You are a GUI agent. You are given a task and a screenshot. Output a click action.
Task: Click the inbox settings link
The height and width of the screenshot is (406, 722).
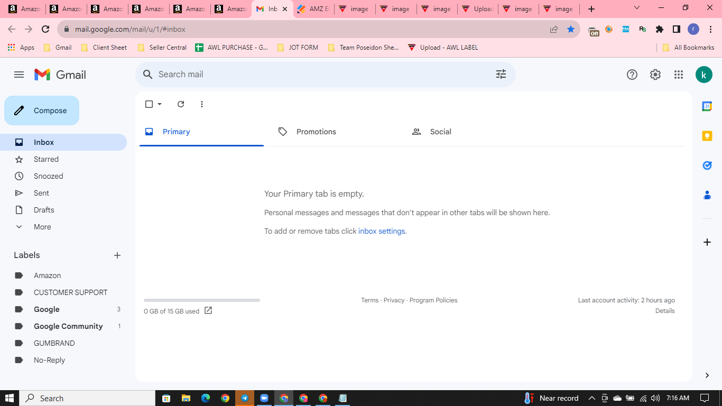pyautogui.click(x=382, y=231)
